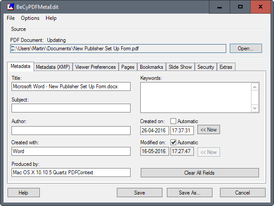Click the Created with field containing Word
274x206 pixels.
[71, 151]
